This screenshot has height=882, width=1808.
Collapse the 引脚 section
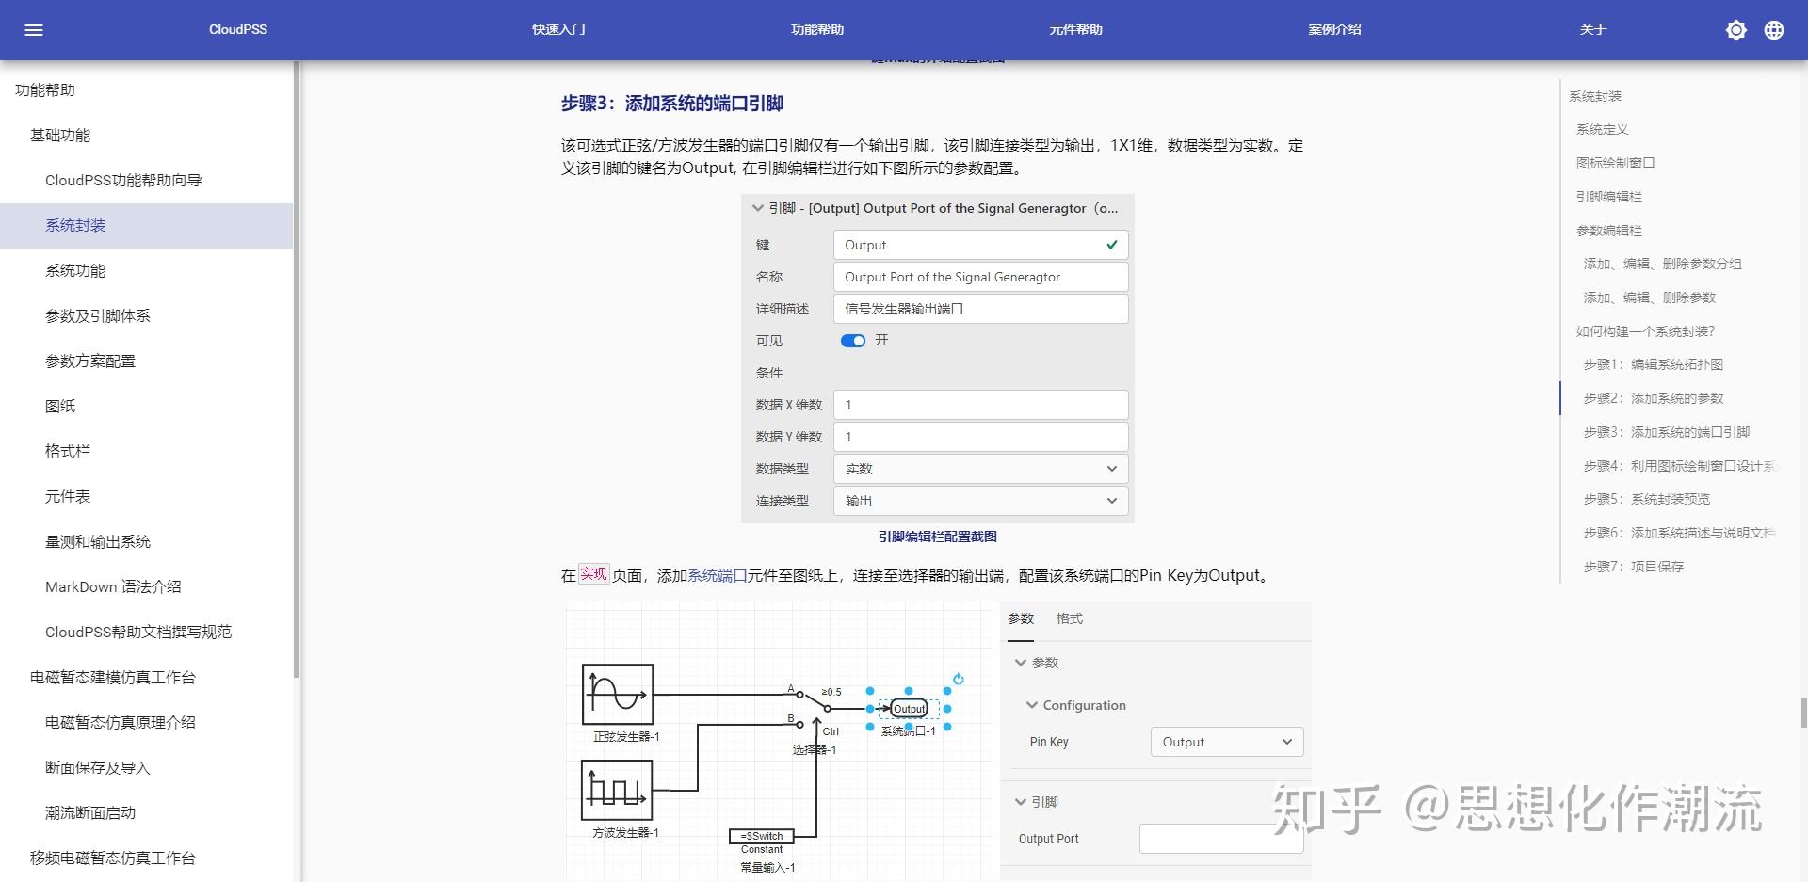click(x=1021, y=801)
